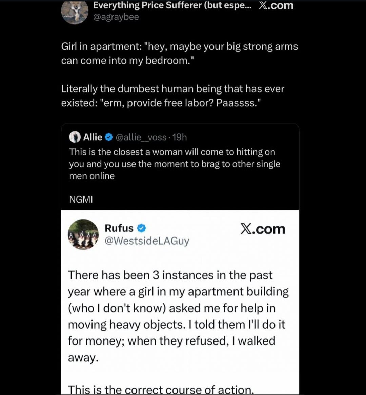Image resolution: width=366 pixels, height=395 pixels.
Task: Open the @allie_voss handle
Action: pos(141,137)
